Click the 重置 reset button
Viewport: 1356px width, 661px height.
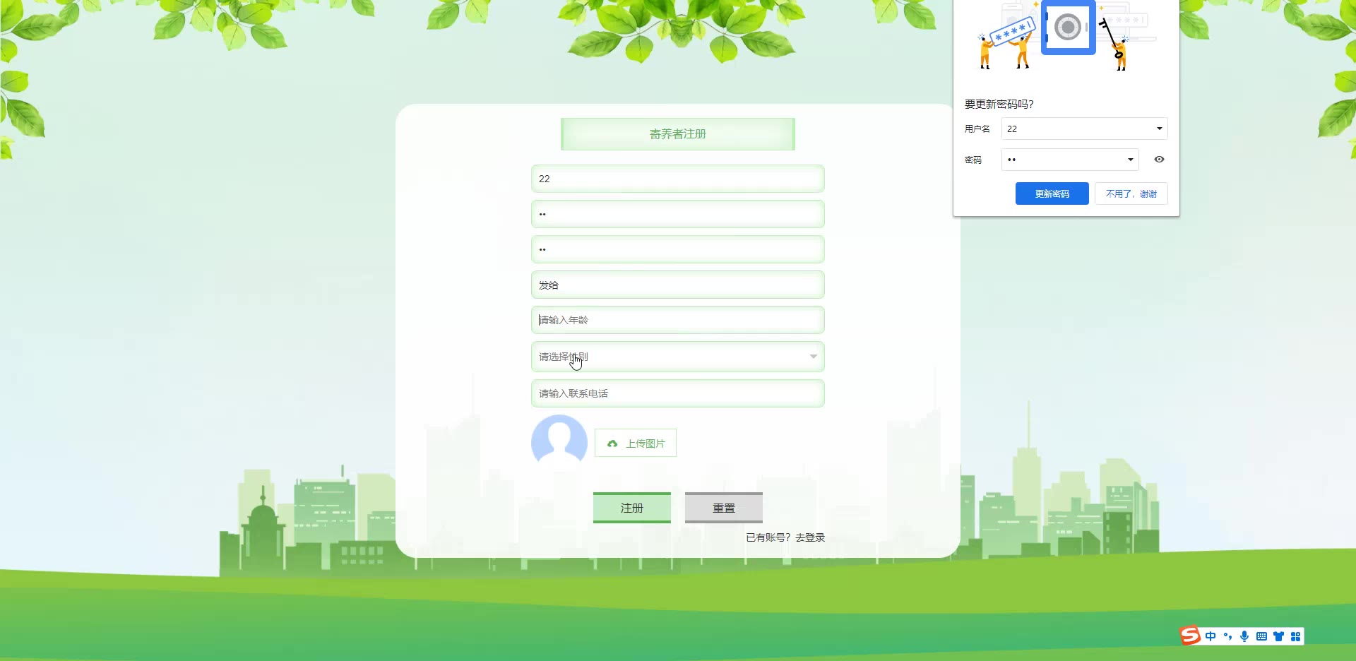tap(723, 508)
